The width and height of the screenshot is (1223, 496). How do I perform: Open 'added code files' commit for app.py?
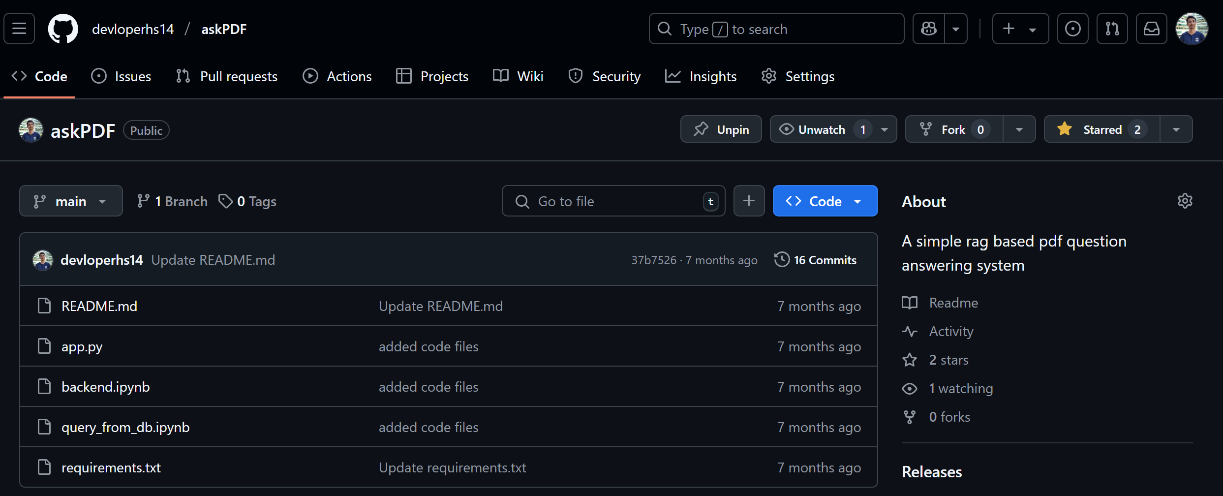(428, 346)
